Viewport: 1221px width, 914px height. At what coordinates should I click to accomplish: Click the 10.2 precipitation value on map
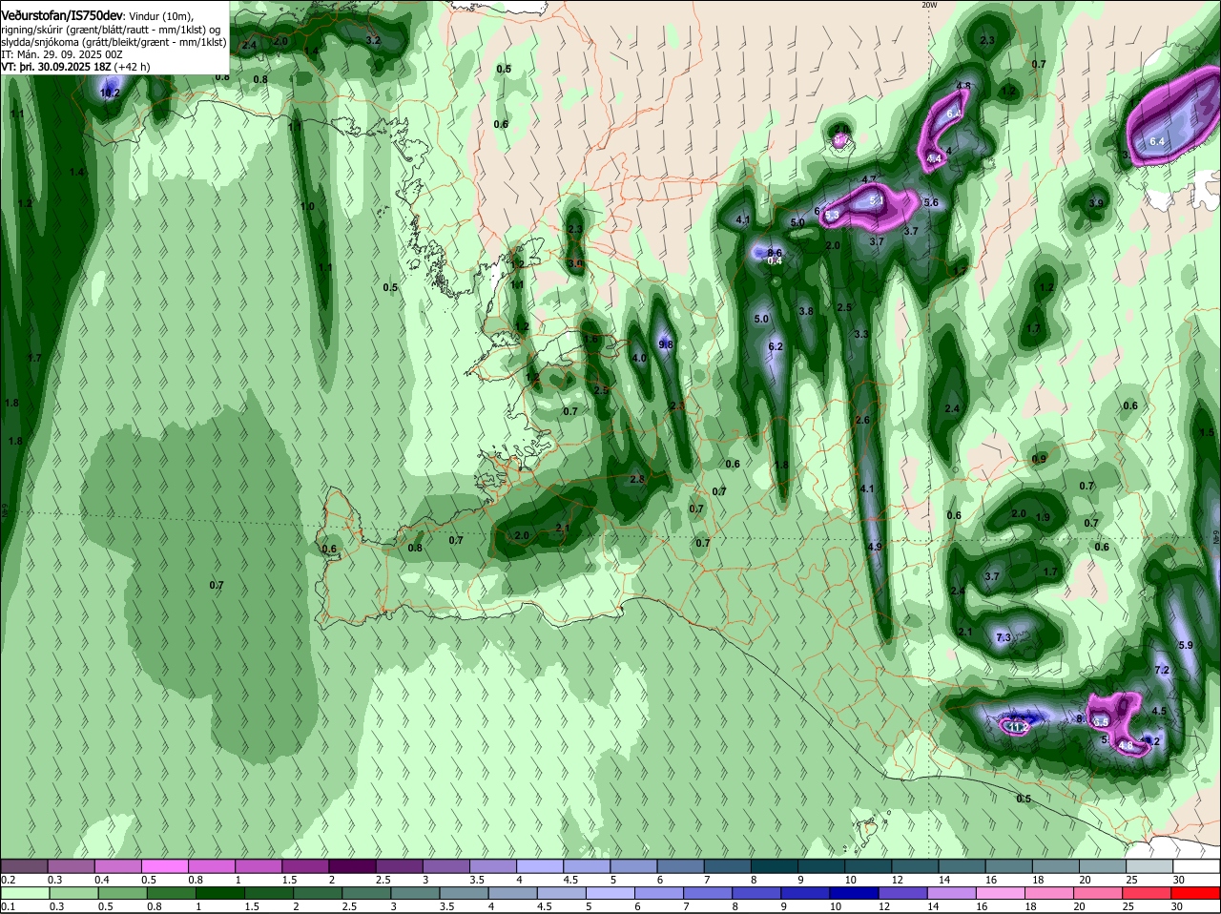pos(110,93)
